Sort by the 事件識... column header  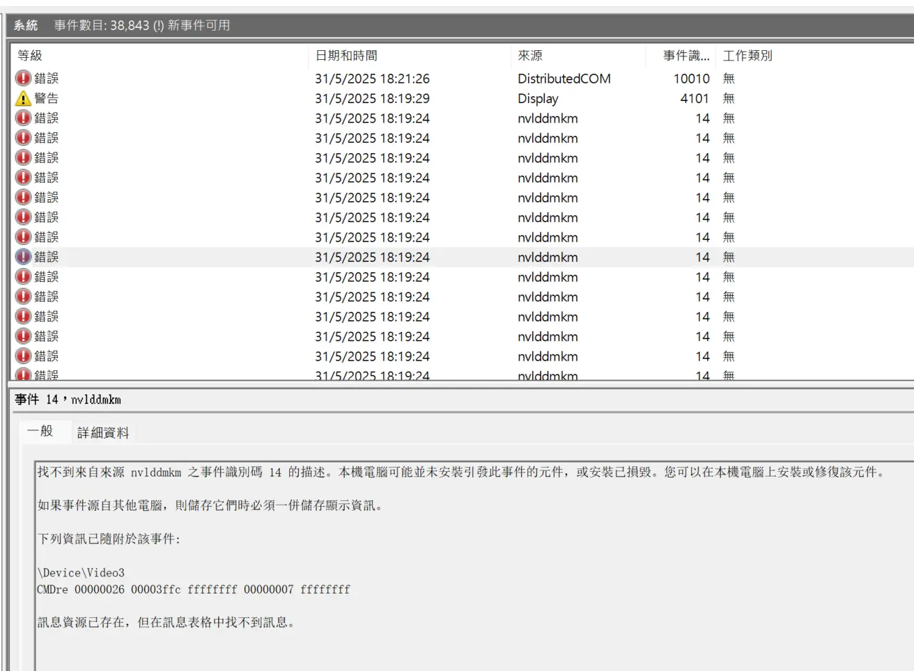coord(686,56)
